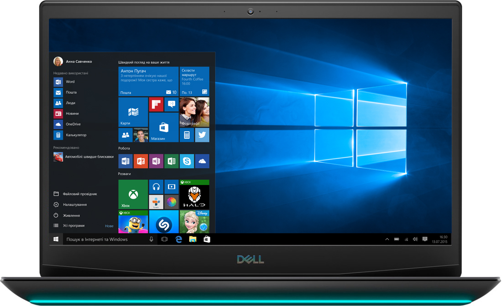This screenshot has width=502, height=306.
Task: Click Швидкий погляд на ваше життя heading
Action: [x=144, y=62]
